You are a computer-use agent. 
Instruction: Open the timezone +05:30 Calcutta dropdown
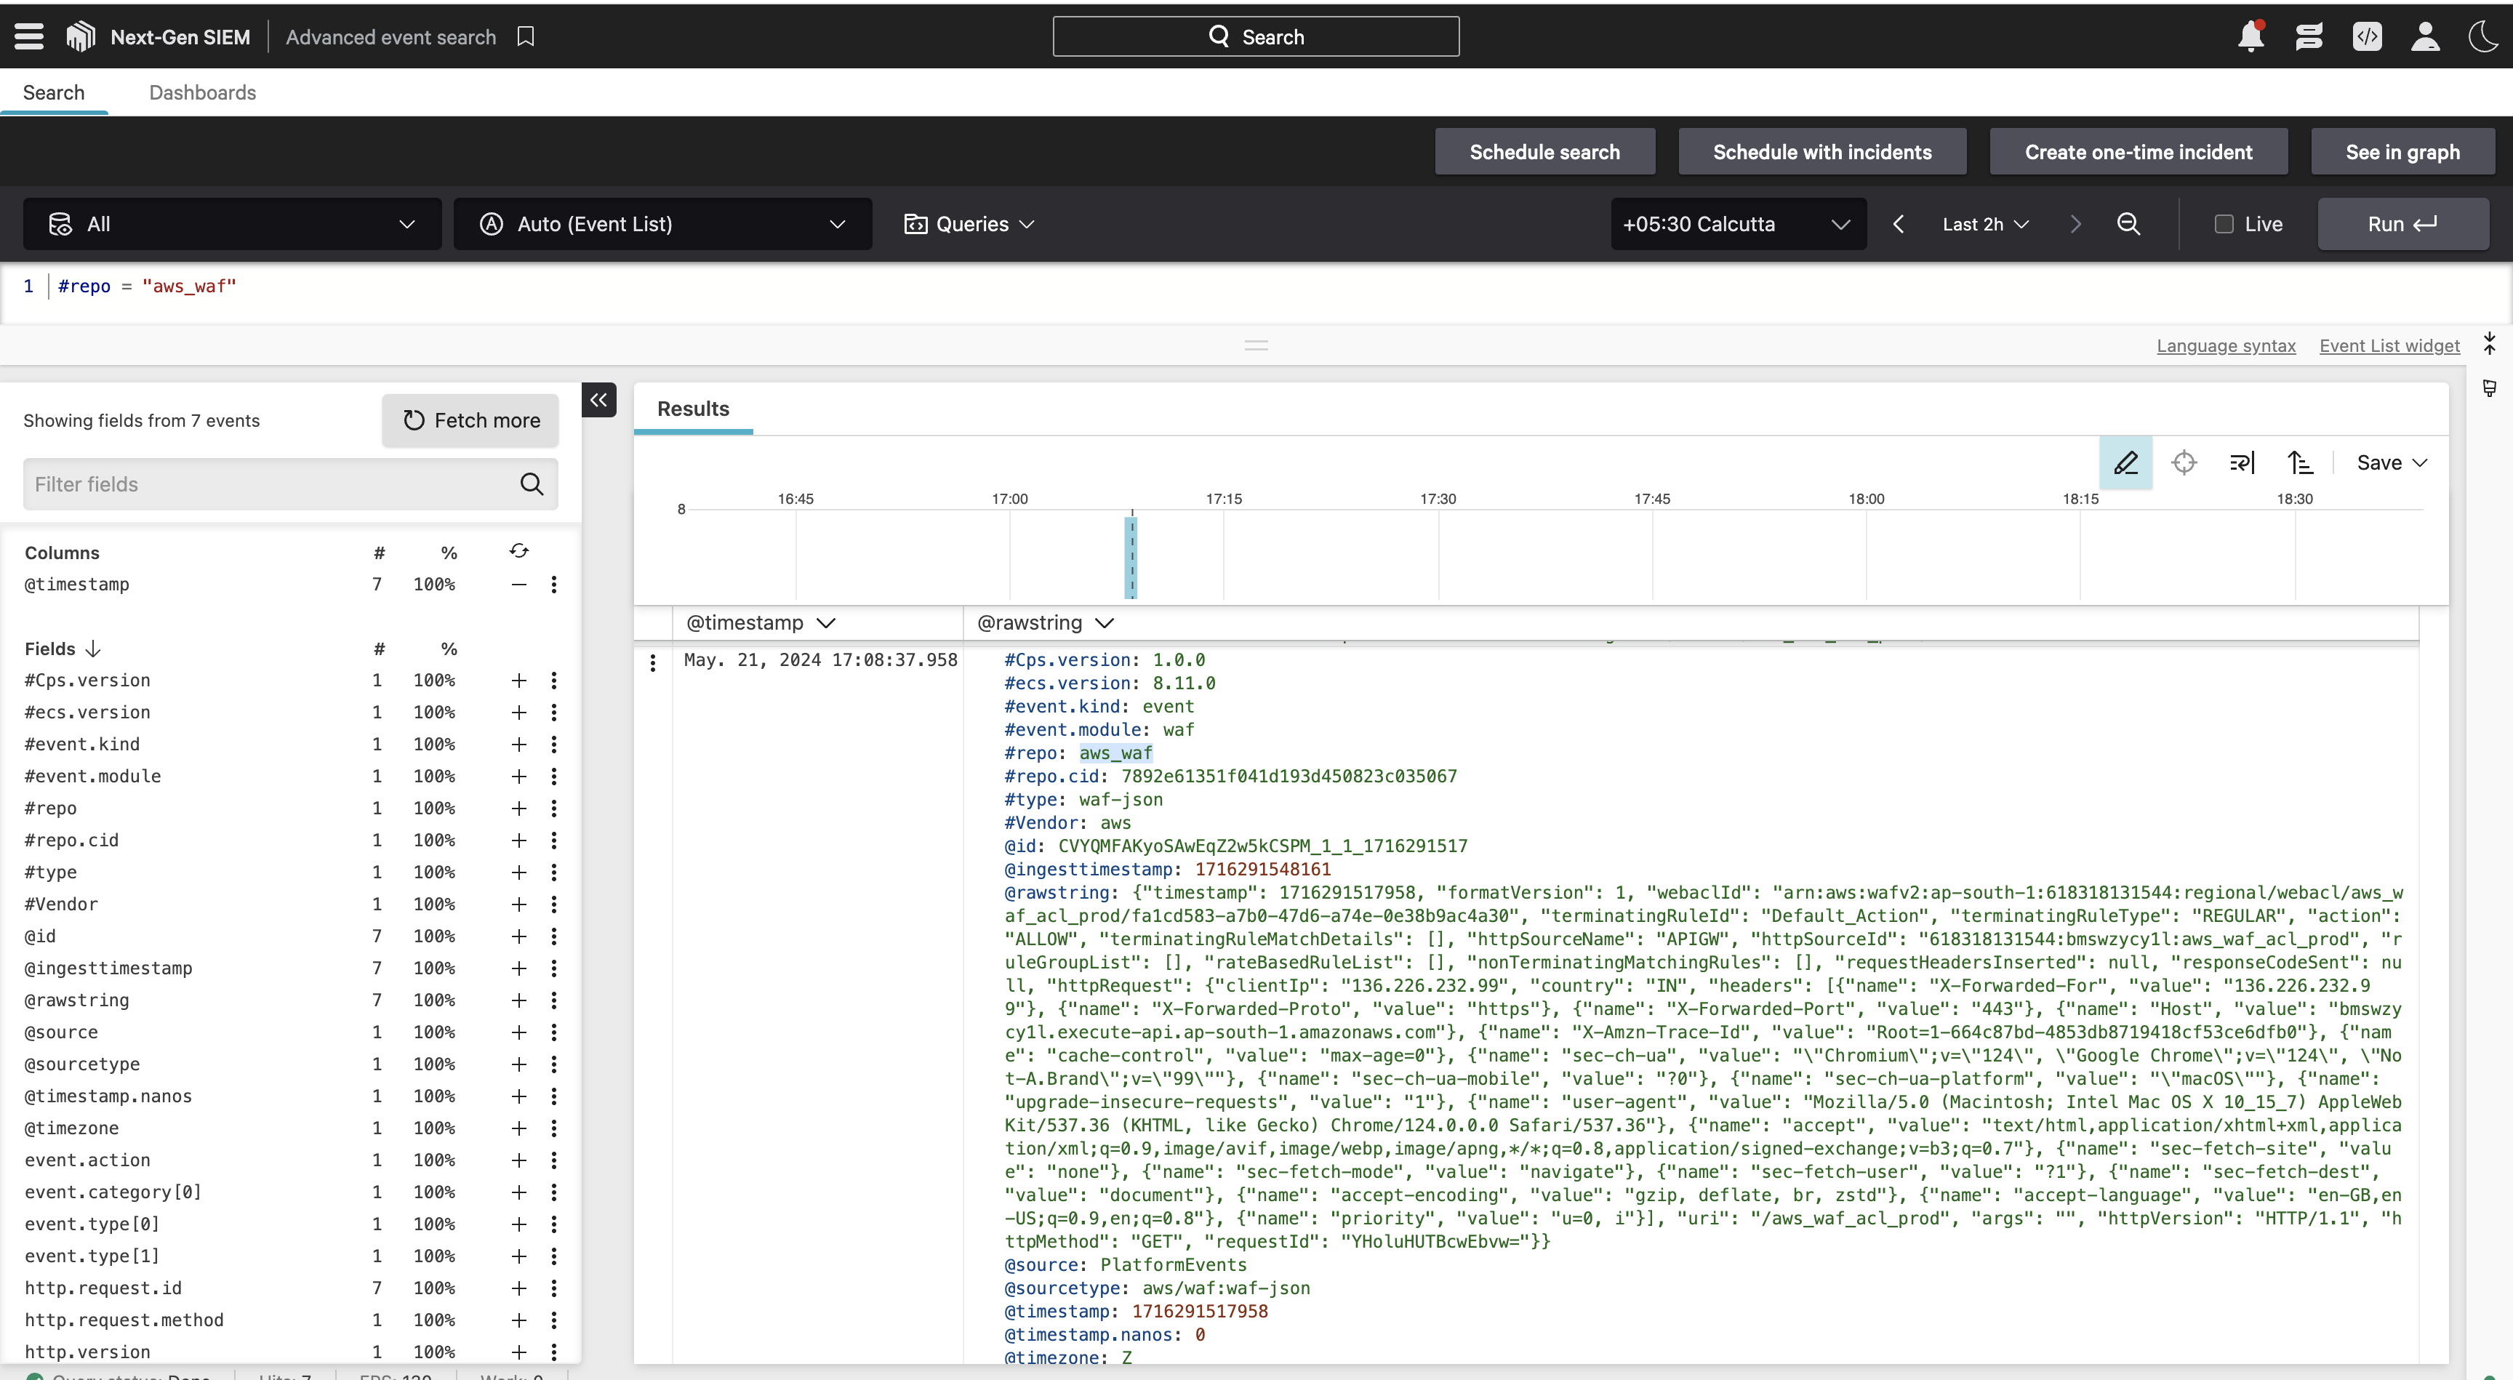1737,225
